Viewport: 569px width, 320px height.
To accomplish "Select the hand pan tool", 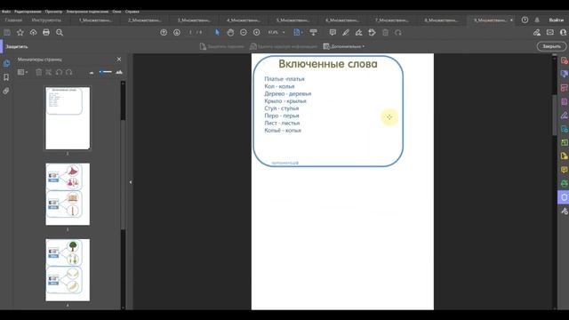I will (x=230, y=33).
